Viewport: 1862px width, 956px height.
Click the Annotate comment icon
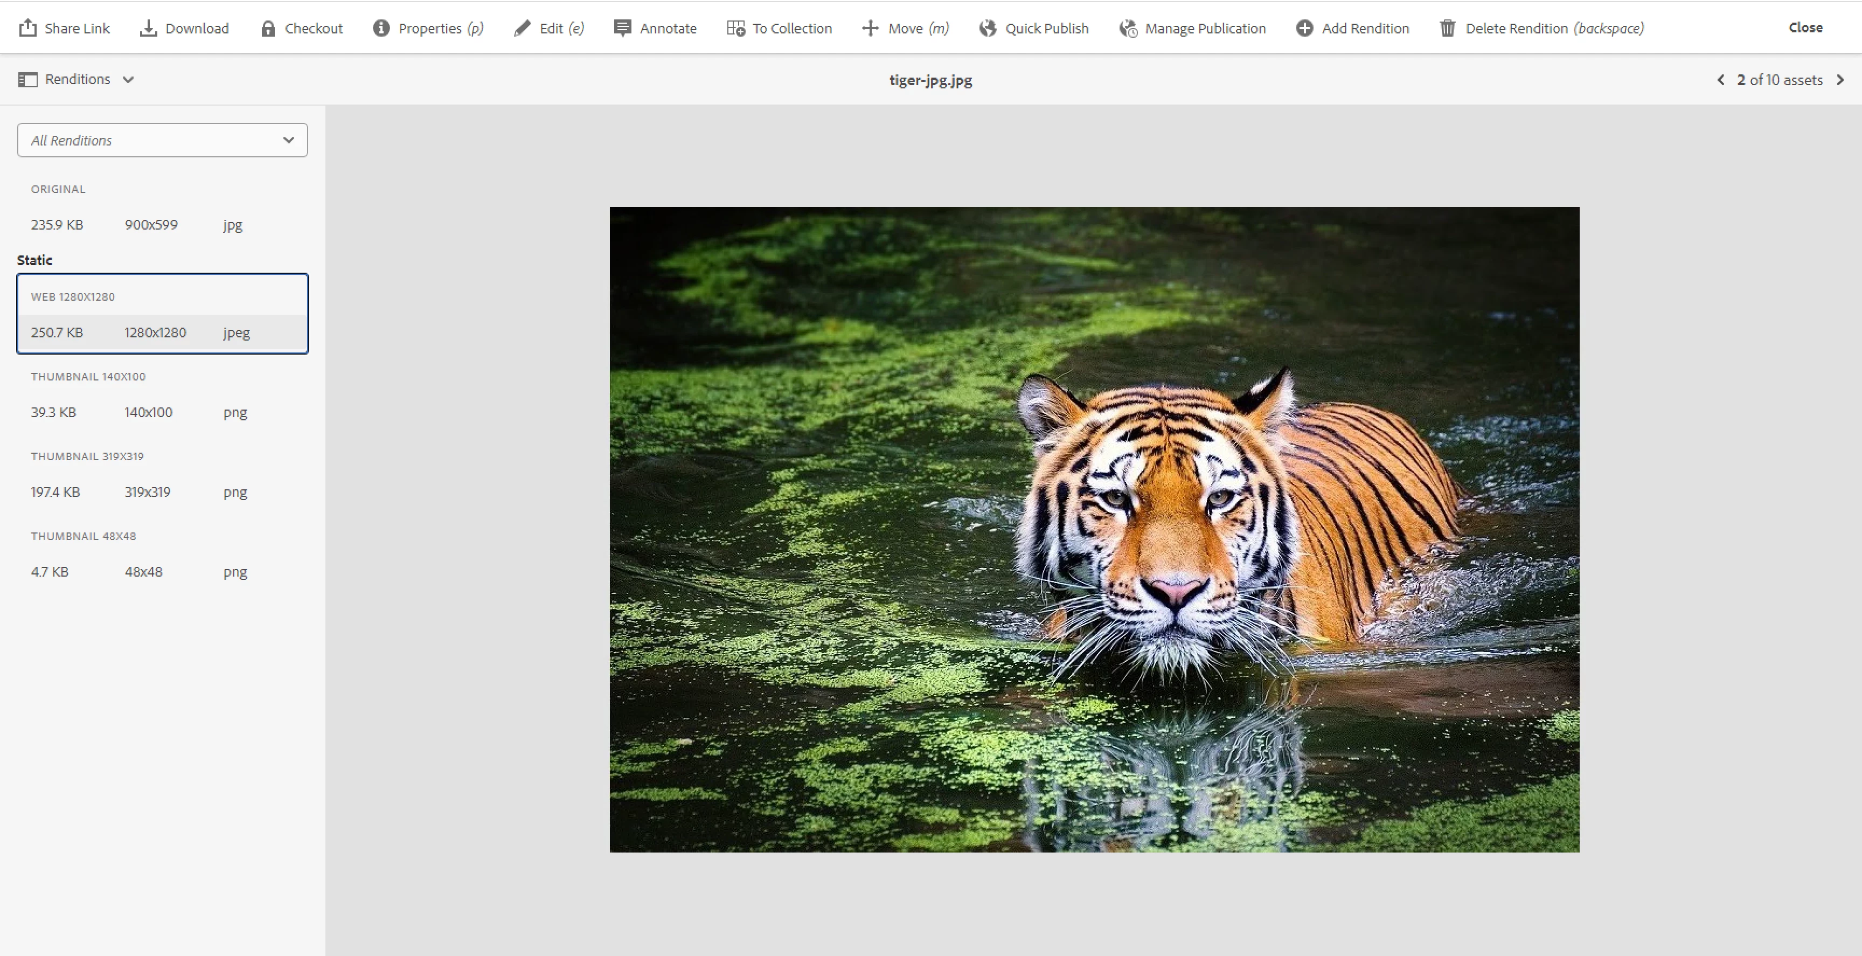(x=622, y=28)
